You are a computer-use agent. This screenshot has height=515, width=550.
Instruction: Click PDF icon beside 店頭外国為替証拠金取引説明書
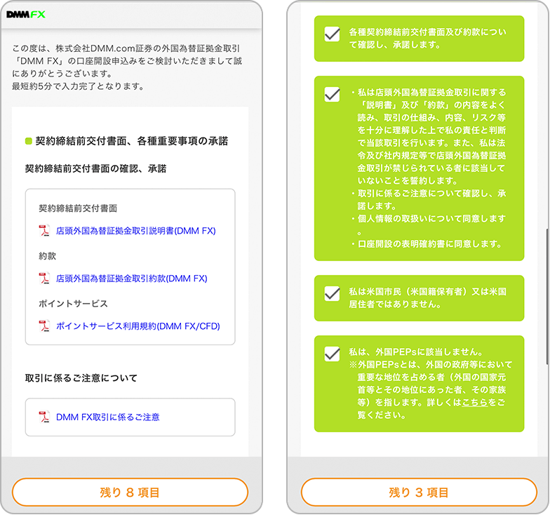(44, 230)
